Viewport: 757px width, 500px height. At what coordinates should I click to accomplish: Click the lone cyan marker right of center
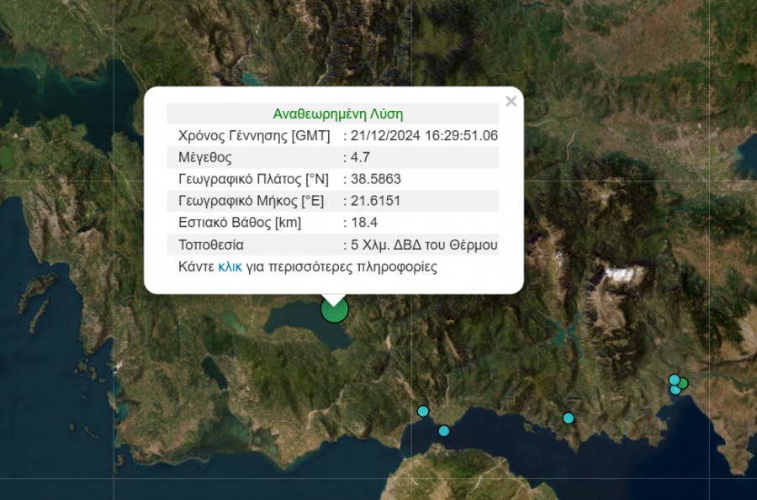pos(569,418)
